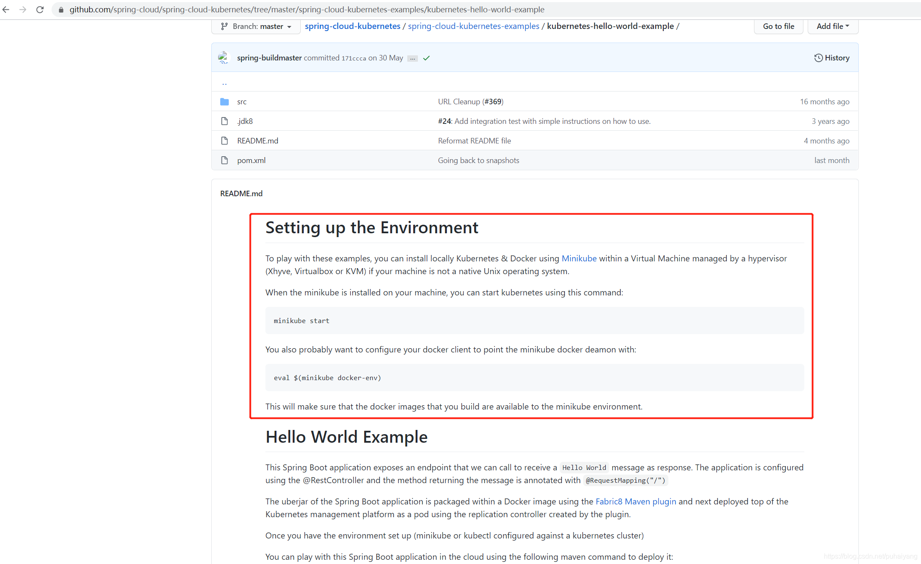Open the spring-cloud-kubernetes breadcrumb link
The image size is (921, 564).
(x=352, y=26)
